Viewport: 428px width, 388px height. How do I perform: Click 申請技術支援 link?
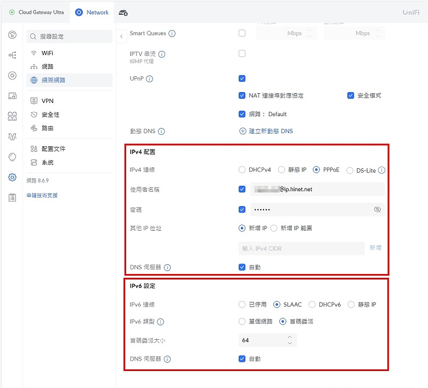(x=42, y=196)
